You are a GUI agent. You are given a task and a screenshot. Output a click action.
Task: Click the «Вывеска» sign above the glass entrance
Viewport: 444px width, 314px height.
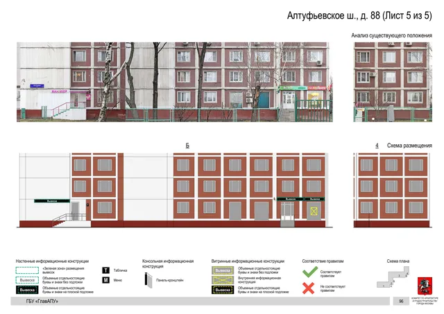tap(290, 199)
